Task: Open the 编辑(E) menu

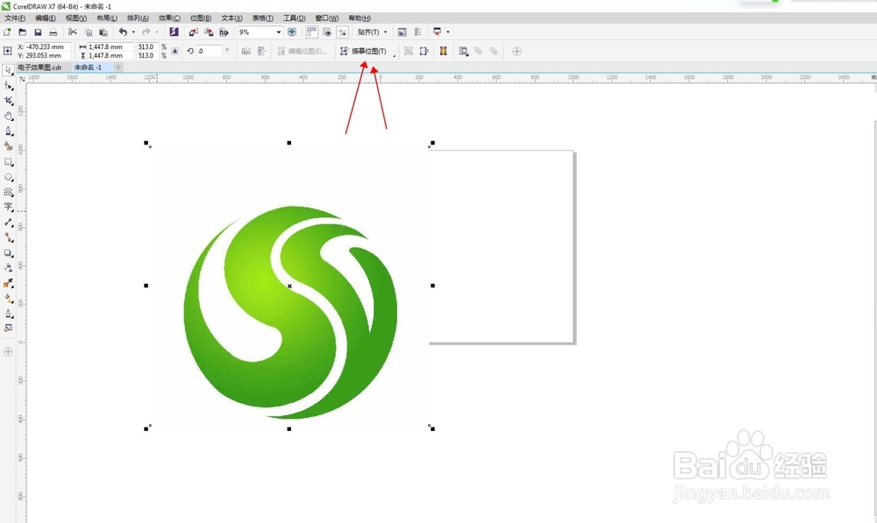Action: tap(46, 18)
